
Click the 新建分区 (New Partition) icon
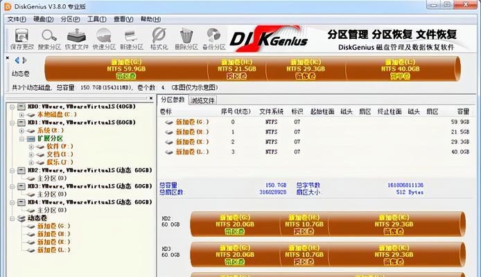[132, 39]
